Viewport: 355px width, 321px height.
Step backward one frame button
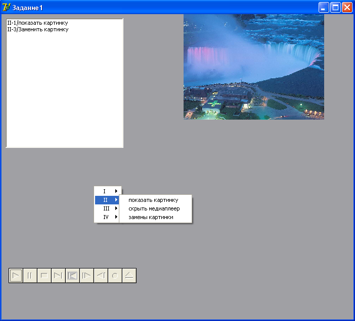(101, 276)
